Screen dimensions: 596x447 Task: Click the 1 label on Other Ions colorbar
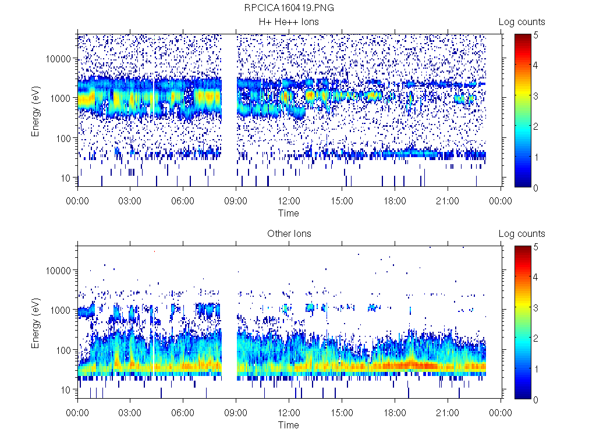(535, 368)
